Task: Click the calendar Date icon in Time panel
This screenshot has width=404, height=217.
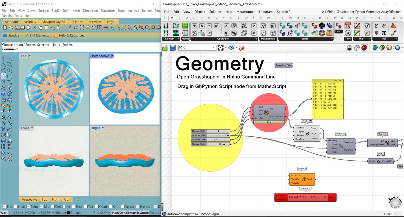Action: coord(348,25)
